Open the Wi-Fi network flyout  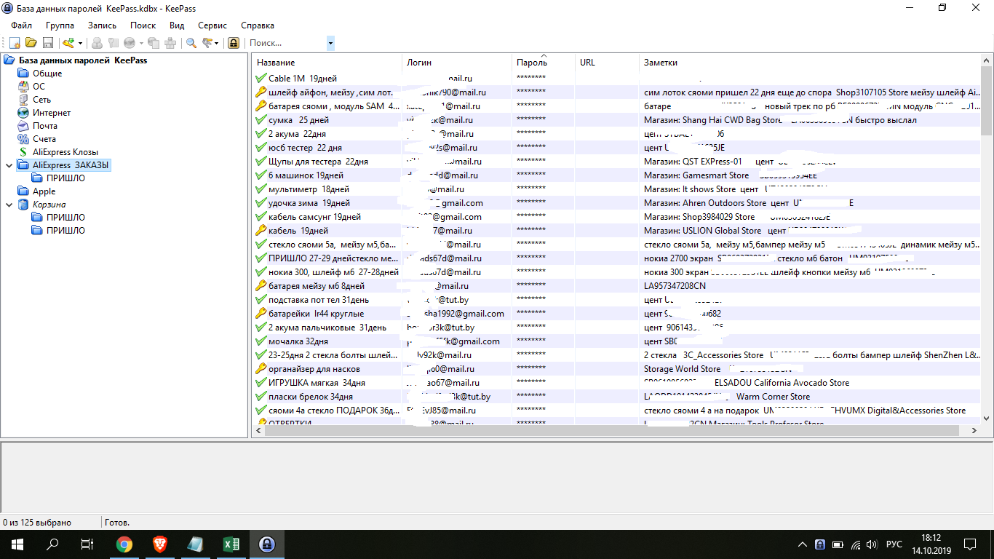(856, 544)
